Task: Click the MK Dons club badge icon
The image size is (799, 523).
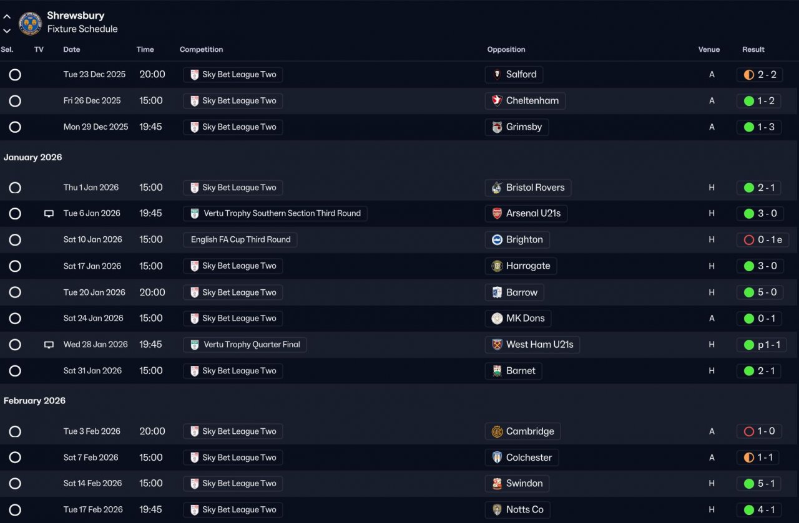Action: point(497,319)
